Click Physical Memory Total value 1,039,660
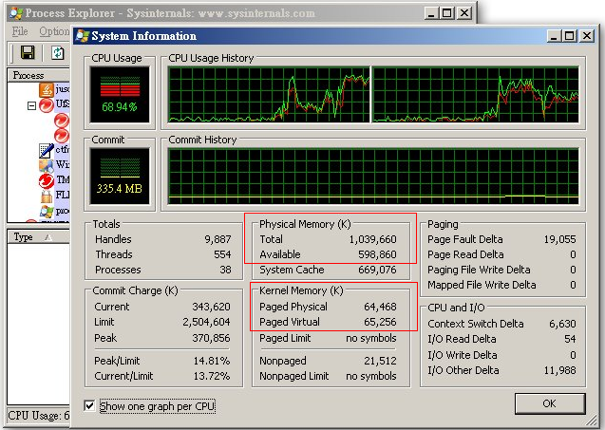 [x=372, y=239]
